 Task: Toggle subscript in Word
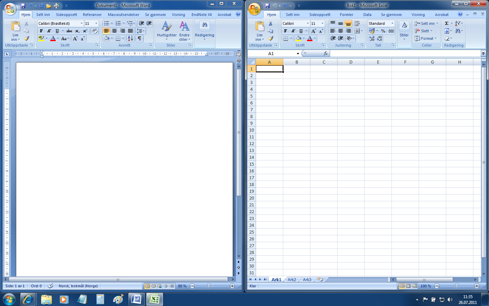click(77, 31)
